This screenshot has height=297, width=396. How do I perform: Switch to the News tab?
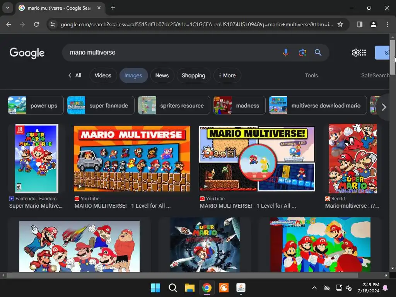pyautogui.click(x=162, y=75)
